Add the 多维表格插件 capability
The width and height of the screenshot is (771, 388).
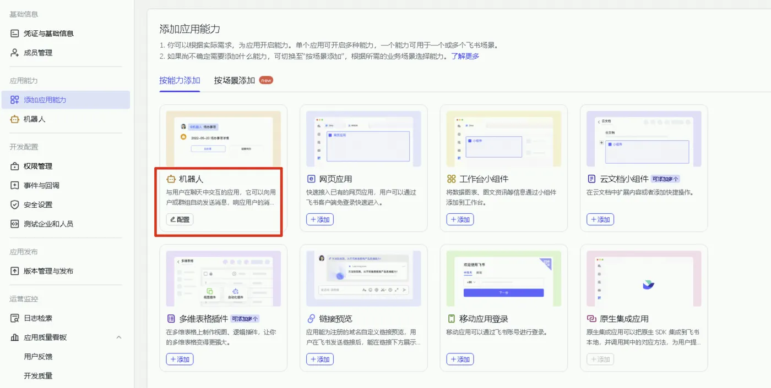click(179, 359)
